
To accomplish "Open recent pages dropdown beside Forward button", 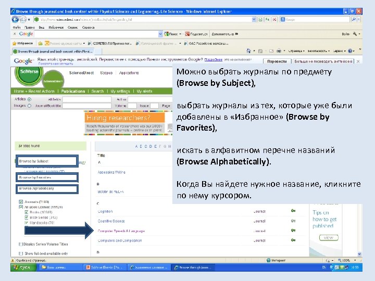I will (x=29, y=20).
